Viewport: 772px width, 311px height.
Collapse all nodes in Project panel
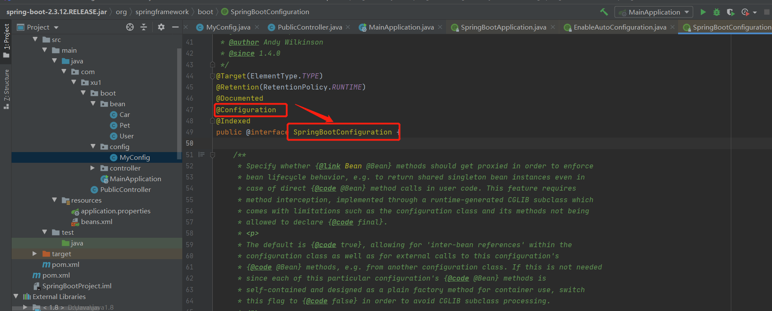click(144, 27)
